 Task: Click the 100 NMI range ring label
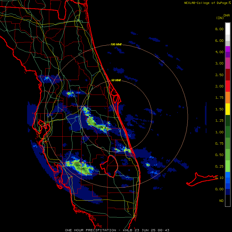(x=116, y=44)
